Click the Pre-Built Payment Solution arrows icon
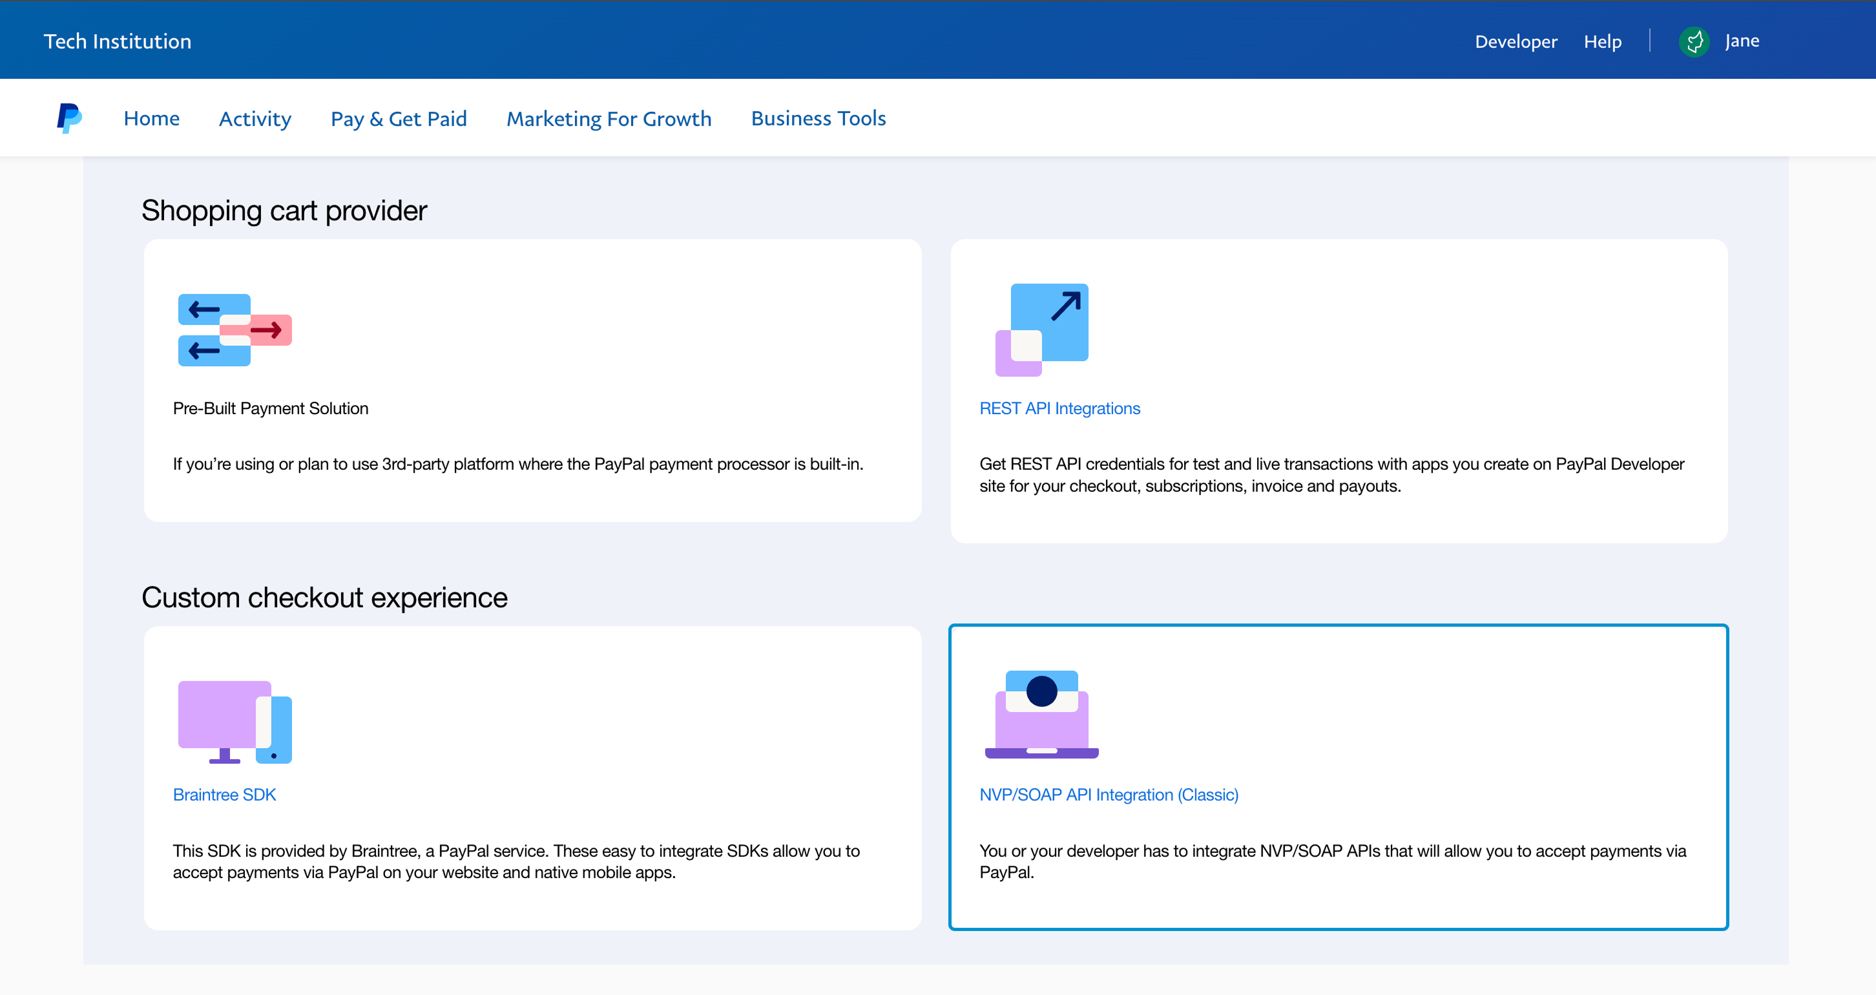 tap(234, 330)
